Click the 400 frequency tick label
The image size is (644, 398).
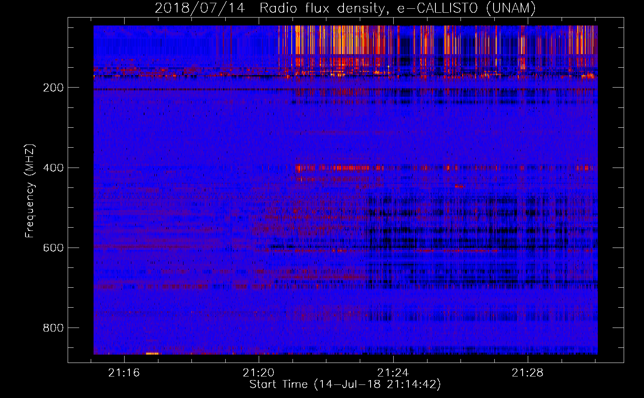(53, 168)
